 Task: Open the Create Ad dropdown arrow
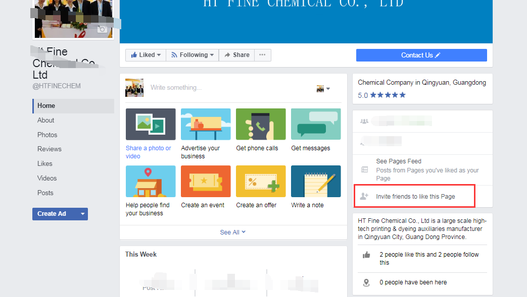pos(83,214)
